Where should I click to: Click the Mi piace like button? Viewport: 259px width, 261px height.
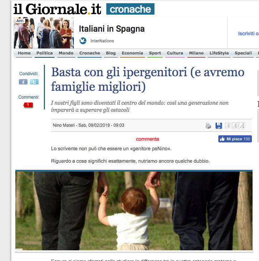coord(235,139)
